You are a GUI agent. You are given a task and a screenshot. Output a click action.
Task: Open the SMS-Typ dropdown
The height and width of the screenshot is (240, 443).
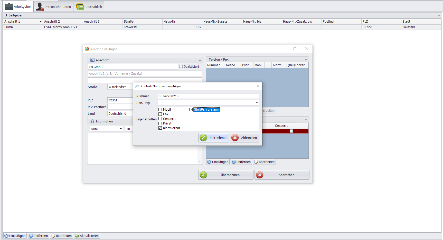tap(257, 103)
